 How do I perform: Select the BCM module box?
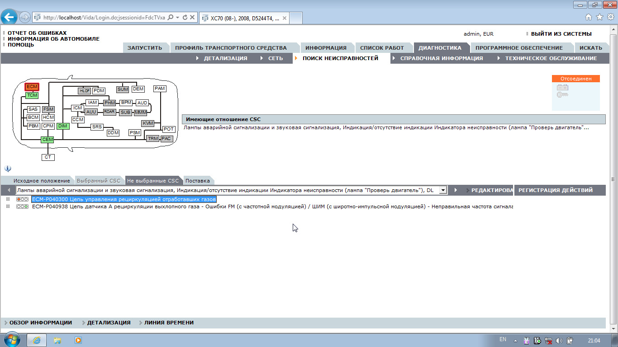coord(33,117)
